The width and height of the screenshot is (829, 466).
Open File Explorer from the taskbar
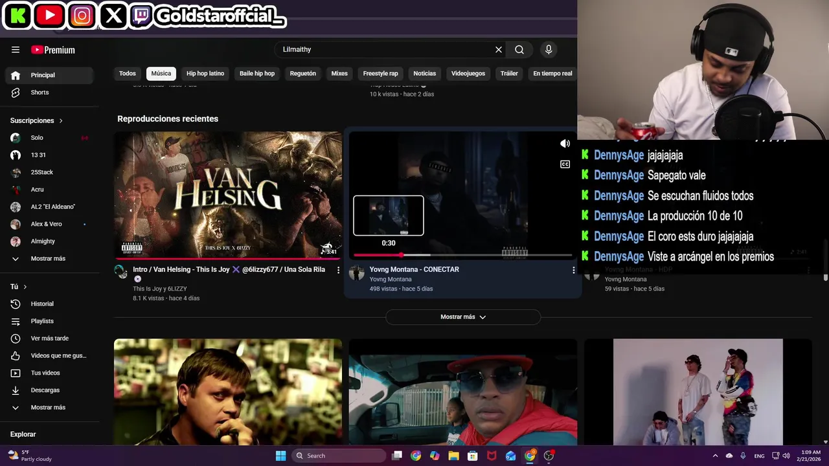(453, 456)
